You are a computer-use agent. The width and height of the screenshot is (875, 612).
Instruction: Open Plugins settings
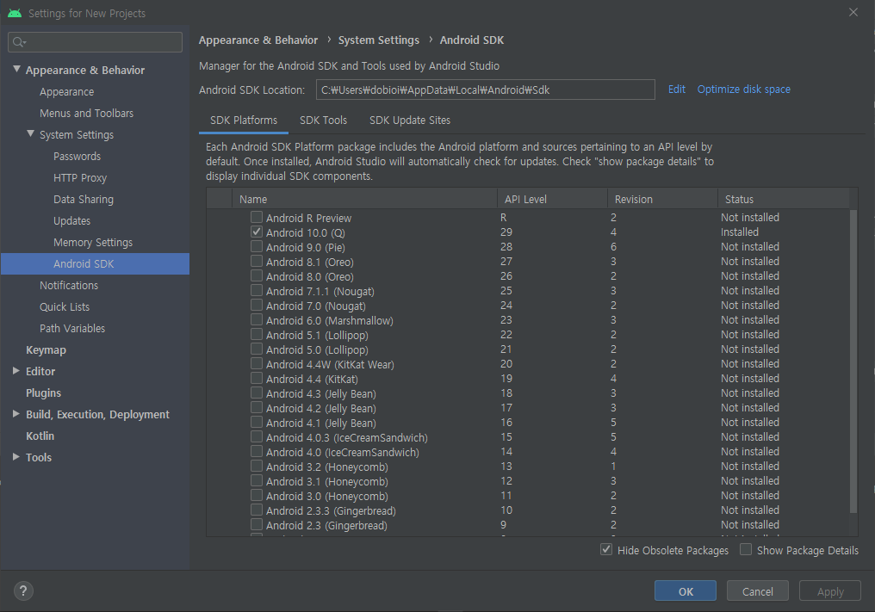(x=44, y=393)
